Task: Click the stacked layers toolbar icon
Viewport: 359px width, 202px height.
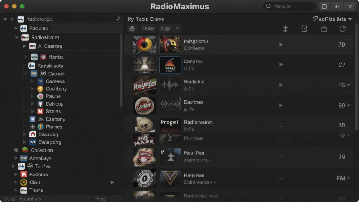Action: click(132, 28)
